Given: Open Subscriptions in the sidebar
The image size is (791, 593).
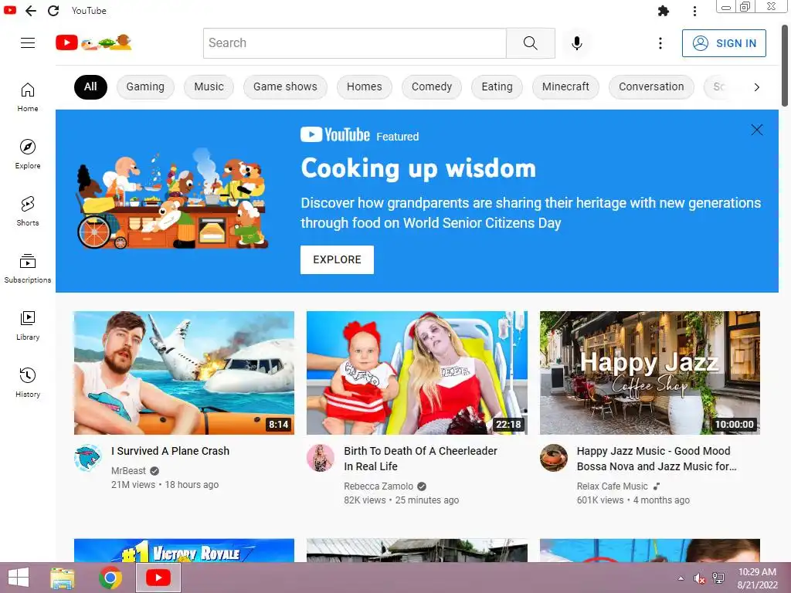Looking at the screenshot, I should 28,268.
